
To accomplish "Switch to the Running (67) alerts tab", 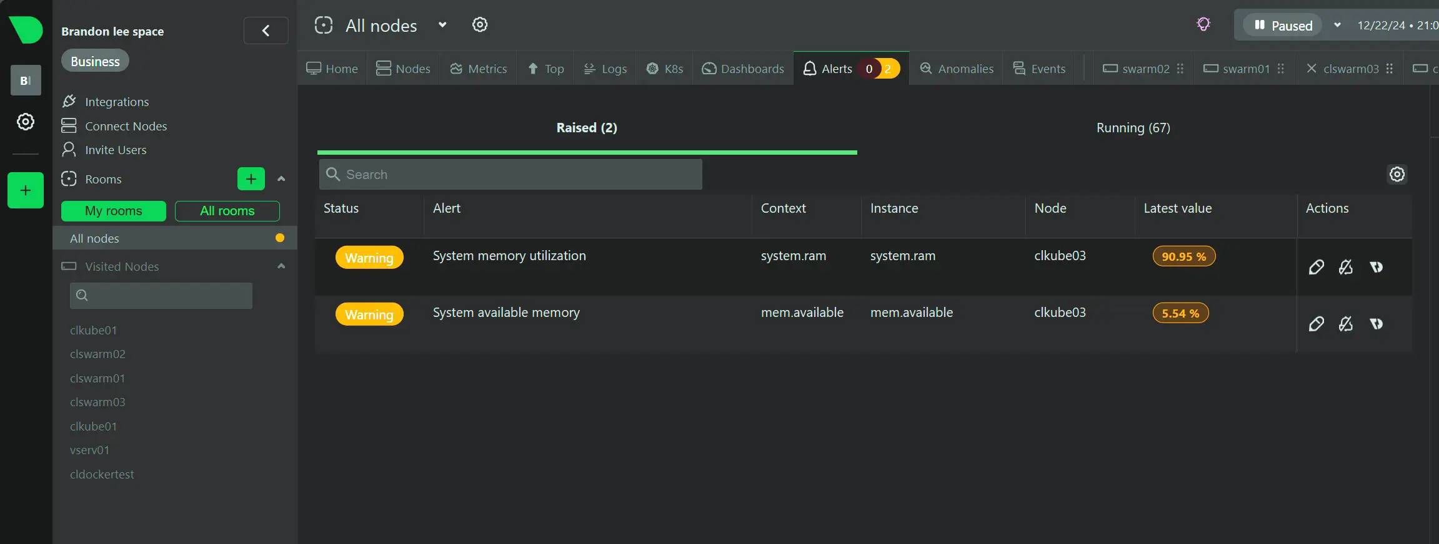I will 1133,128.
